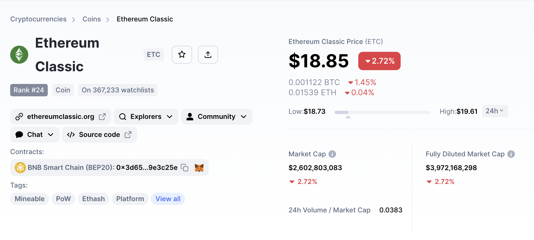Open the Source code link
The image size is (534, 240).
point(99,135)
